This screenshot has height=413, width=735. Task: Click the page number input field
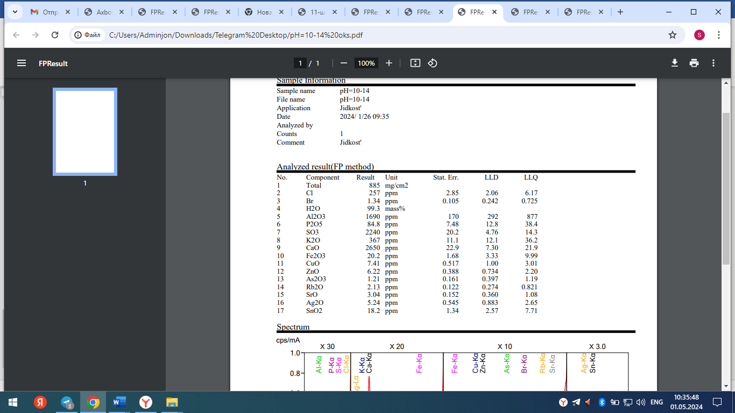point(300,63)
